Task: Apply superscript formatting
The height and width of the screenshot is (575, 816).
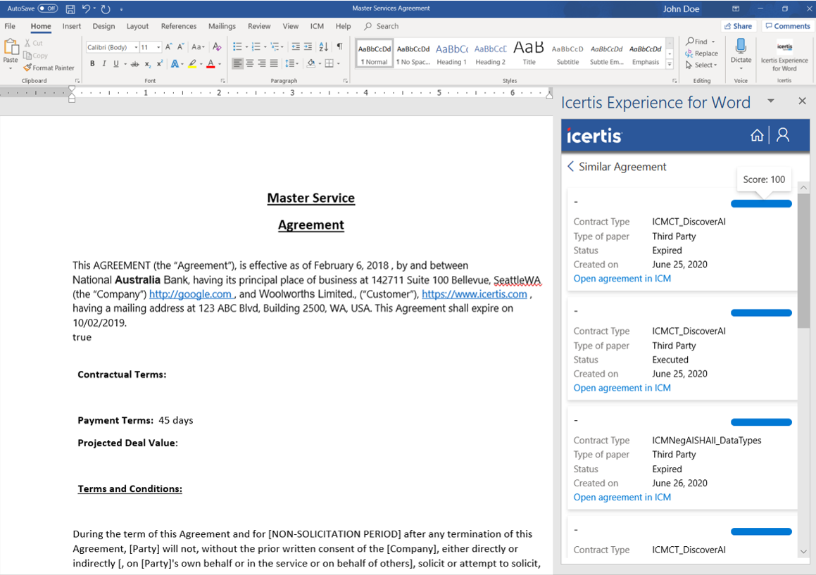Action: pos(160,64)
